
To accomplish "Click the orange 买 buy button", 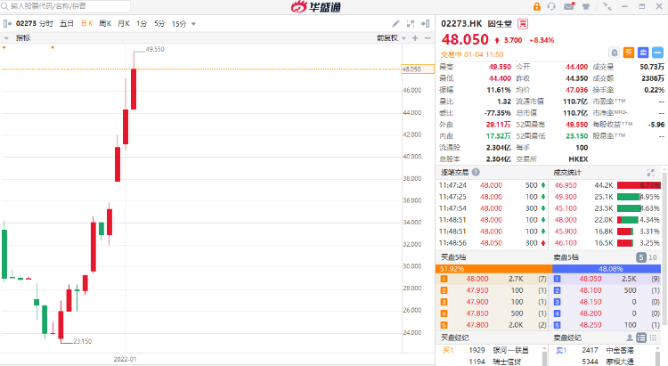I will coord(627,53).
